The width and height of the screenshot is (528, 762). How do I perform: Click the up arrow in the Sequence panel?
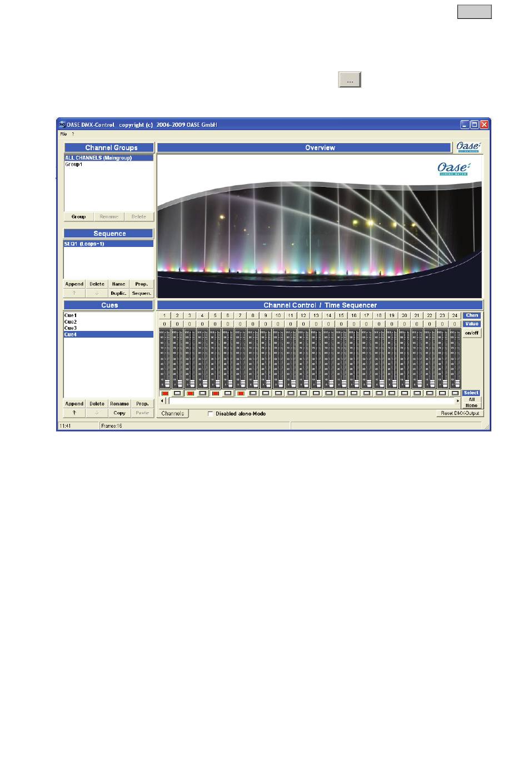coord(74,293)
